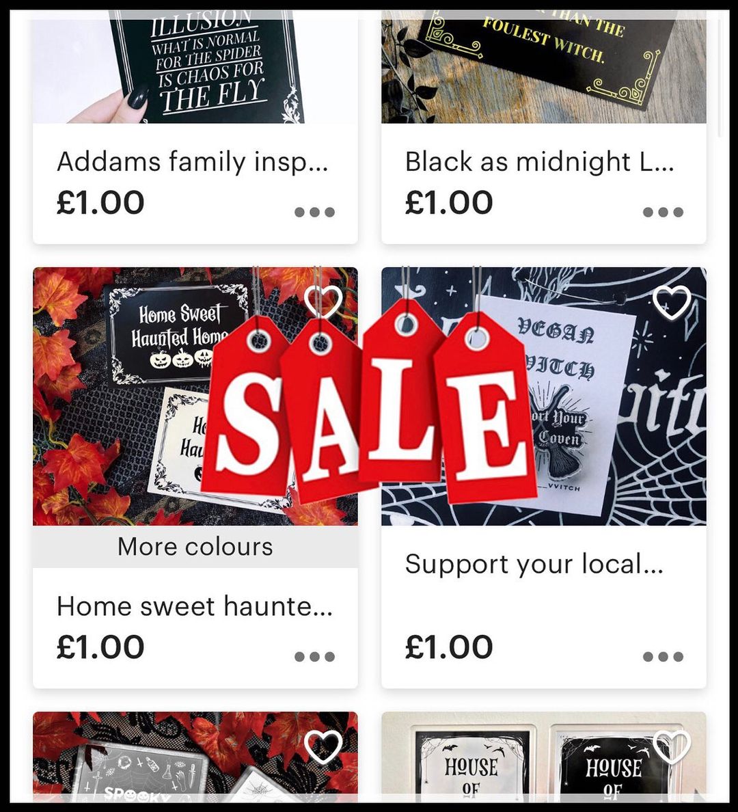The width and height of the screenshot is (738, 812).
Task: Favourite the Spooky red leaves item
Action: coord(323,747)
